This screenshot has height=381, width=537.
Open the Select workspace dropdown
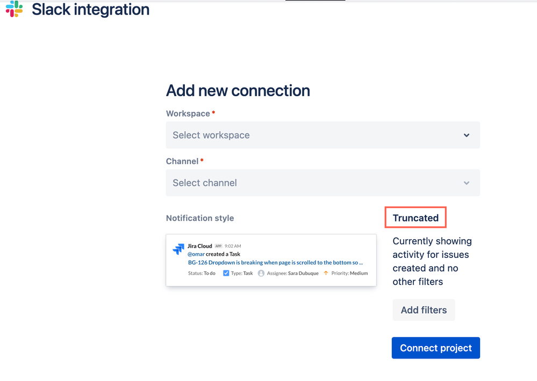(323, 135)
